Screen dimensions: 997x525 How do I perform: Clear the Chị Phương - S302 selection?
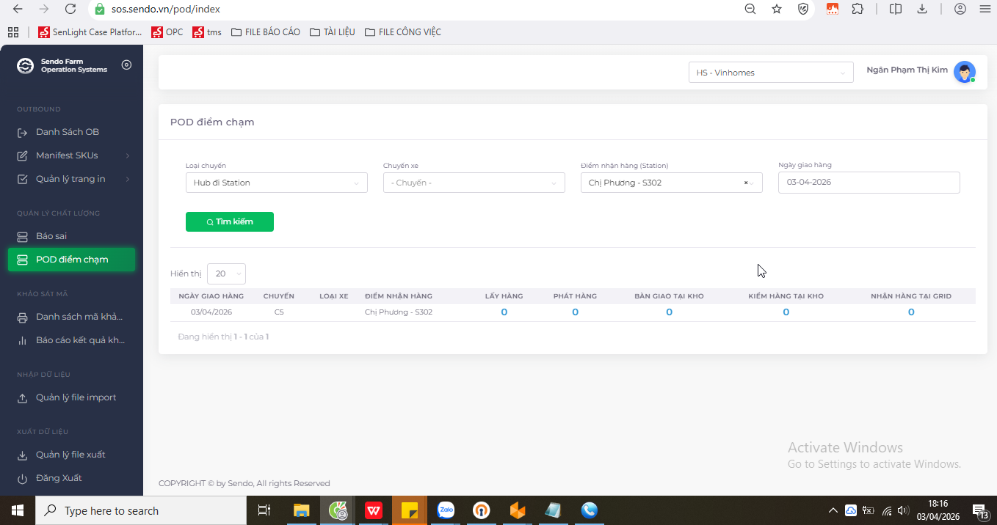coord(745,183)
